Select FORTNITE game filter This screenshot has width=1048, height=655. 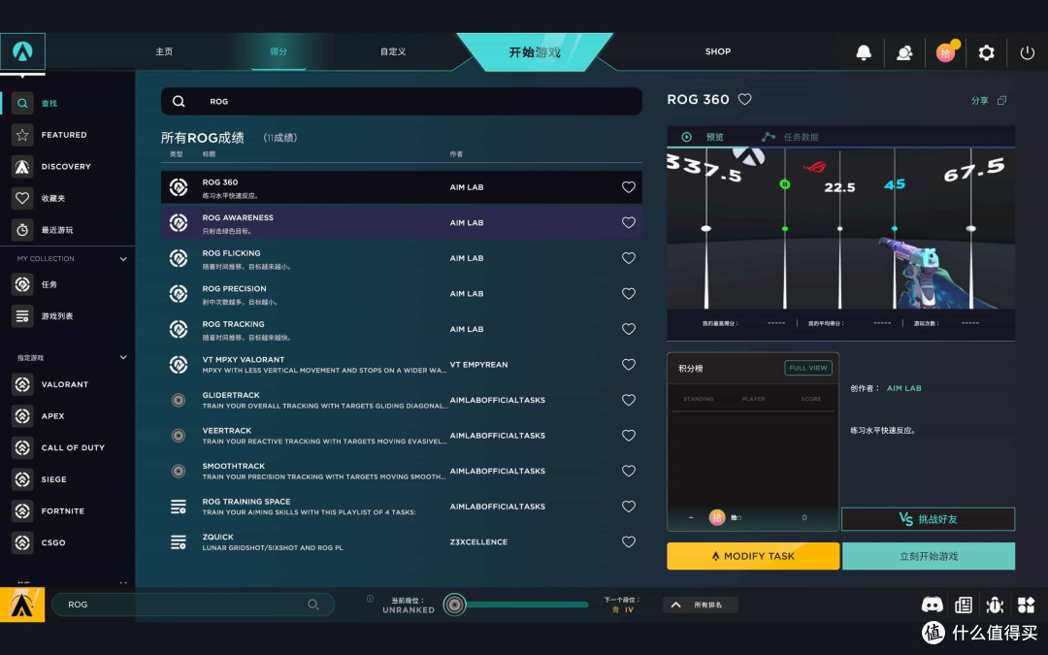click(x=68, y=510)
